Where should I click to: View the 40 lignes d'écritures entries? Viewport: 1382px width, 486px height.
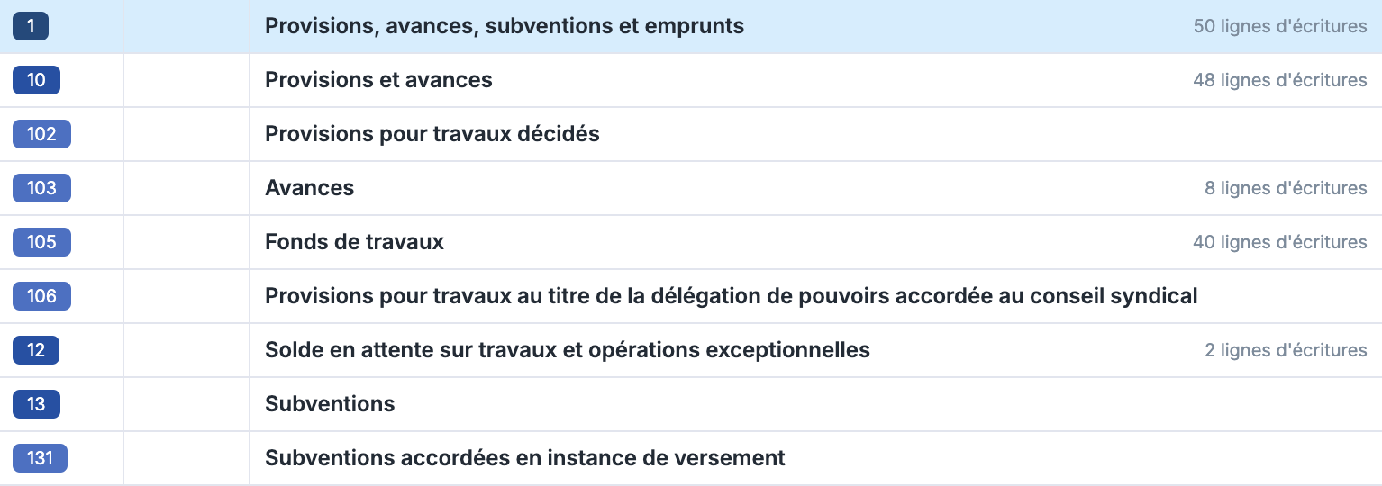[x=1279, y=242]
